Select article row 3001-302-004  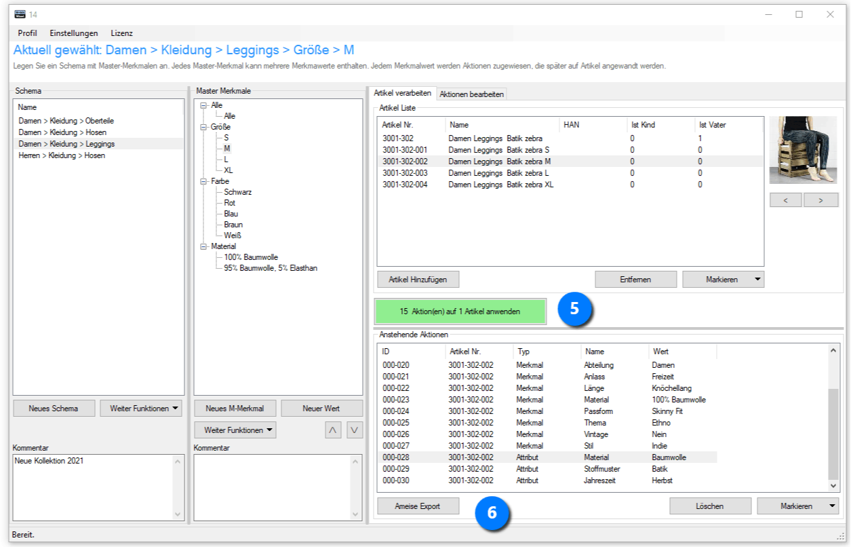click(x=570, y=185)
